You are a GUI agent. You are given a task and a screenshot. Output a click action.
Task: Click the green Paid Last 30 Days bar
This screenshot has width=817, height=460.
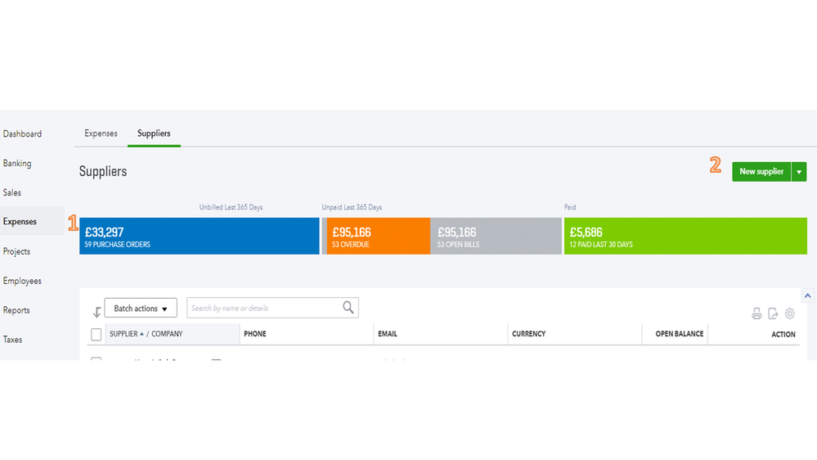coord(685,237)
